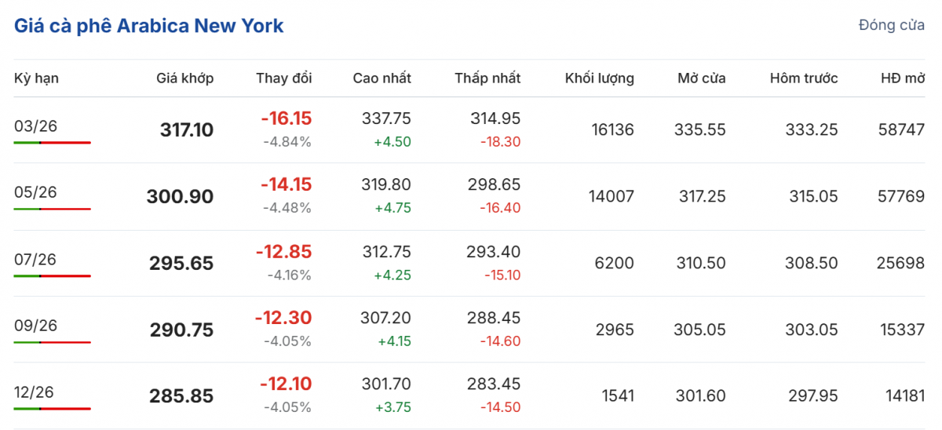This screenshot has width=942, height=430.
Task: Choose the 09/26 contract term
Action: point(36,326)
